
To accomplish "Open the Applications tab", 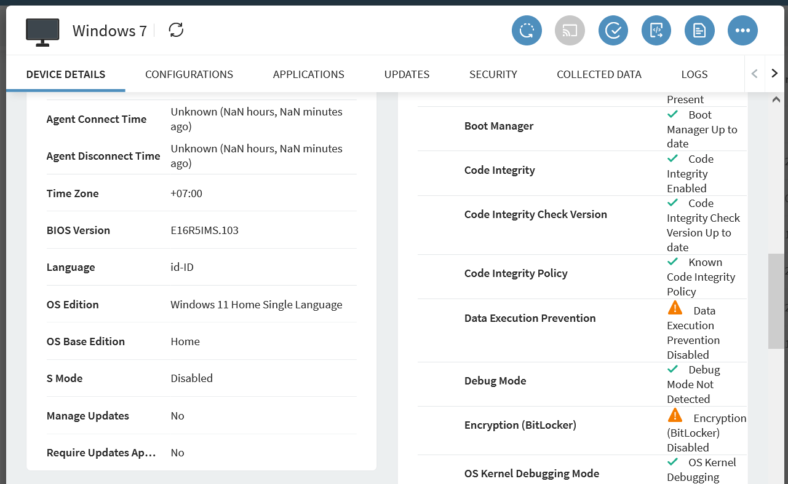I will coord(308,74).
